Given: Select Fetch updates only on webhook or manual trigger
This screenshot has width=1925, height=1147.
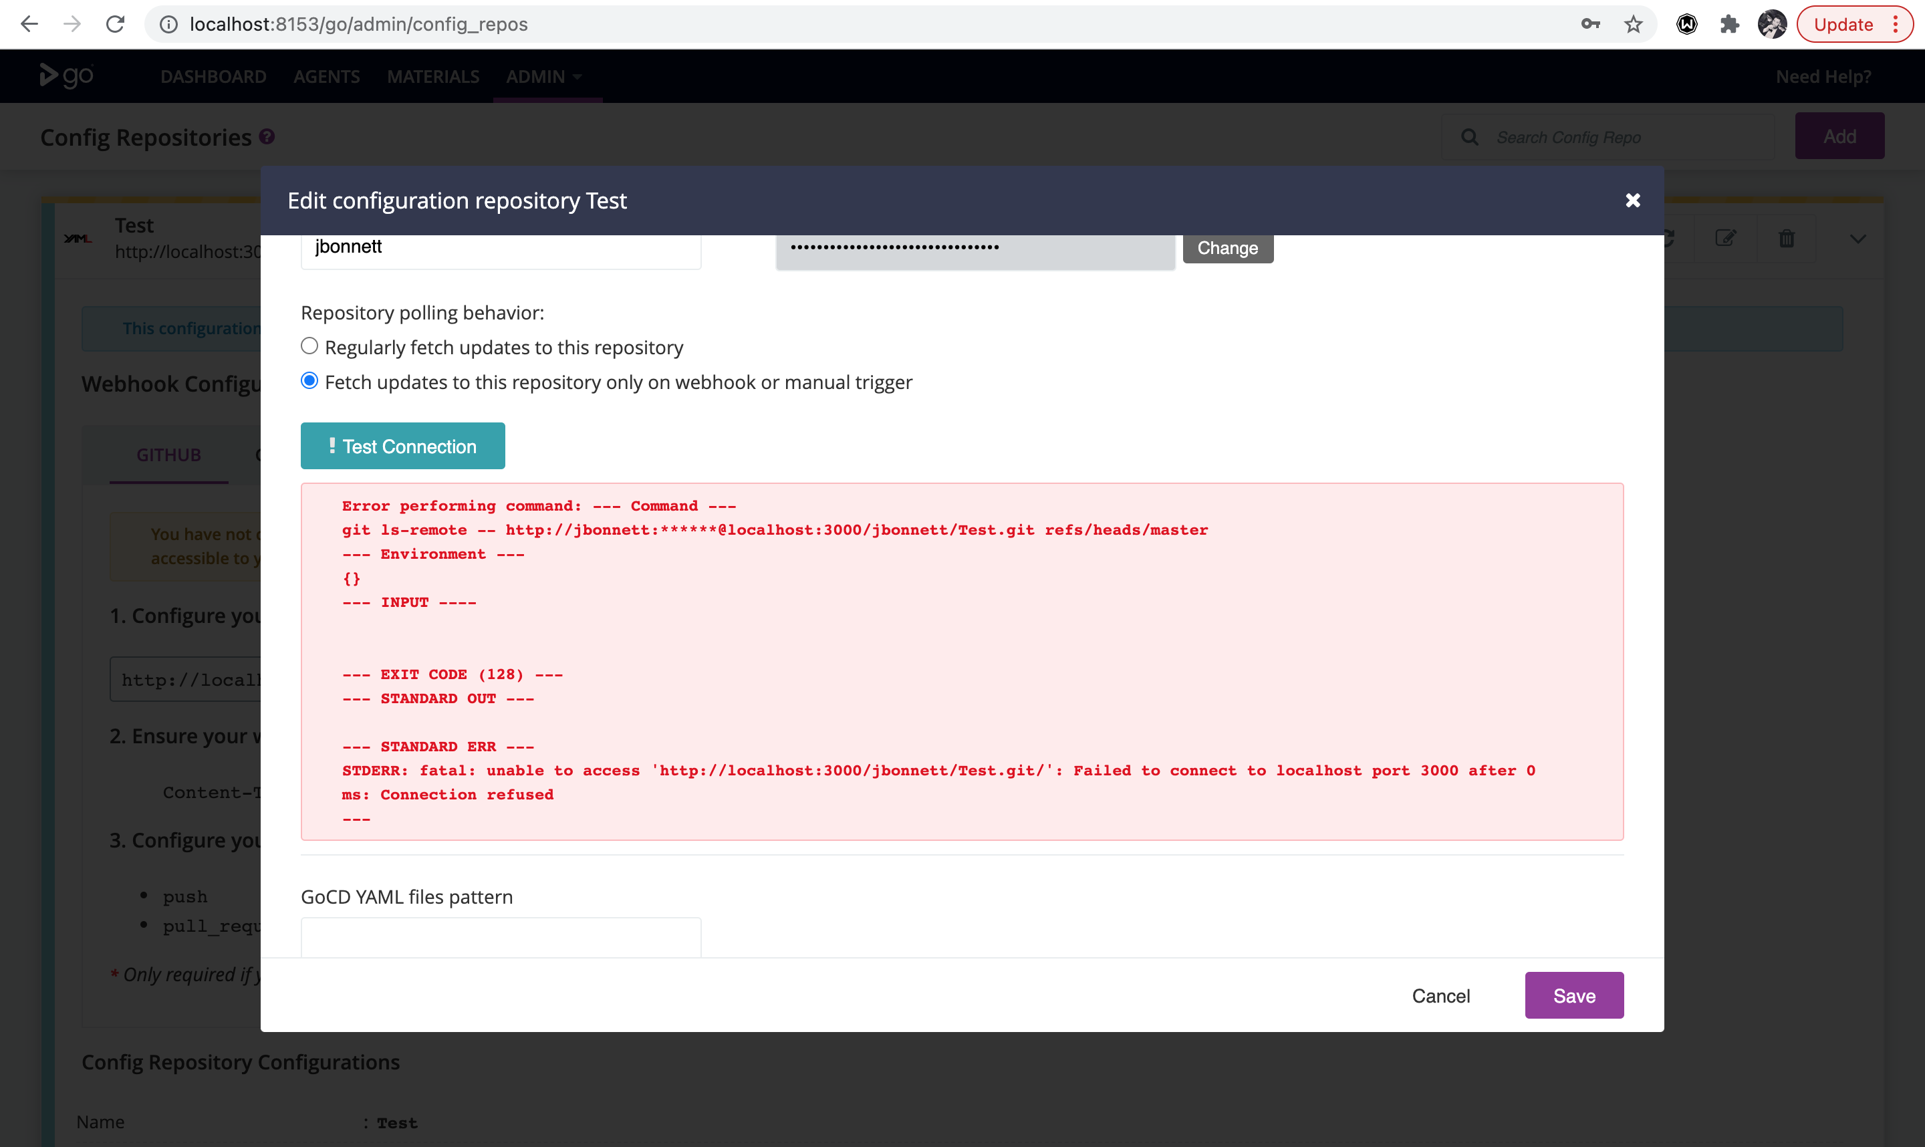Looking at the screenshot, I should click(309, 380).
